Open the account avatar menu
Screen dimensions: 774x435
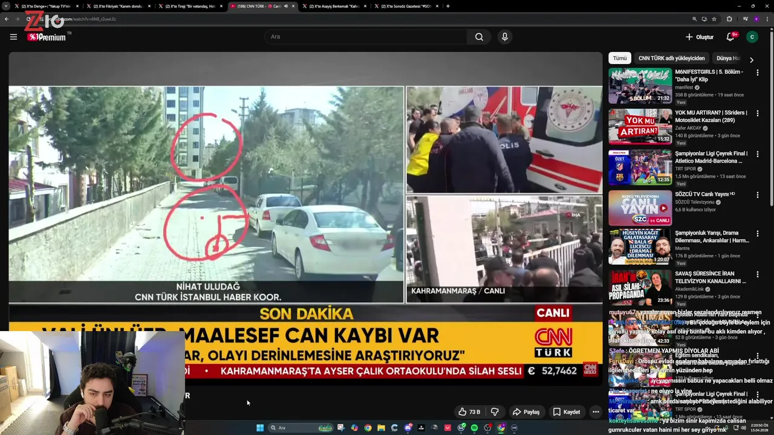(752, 37)
